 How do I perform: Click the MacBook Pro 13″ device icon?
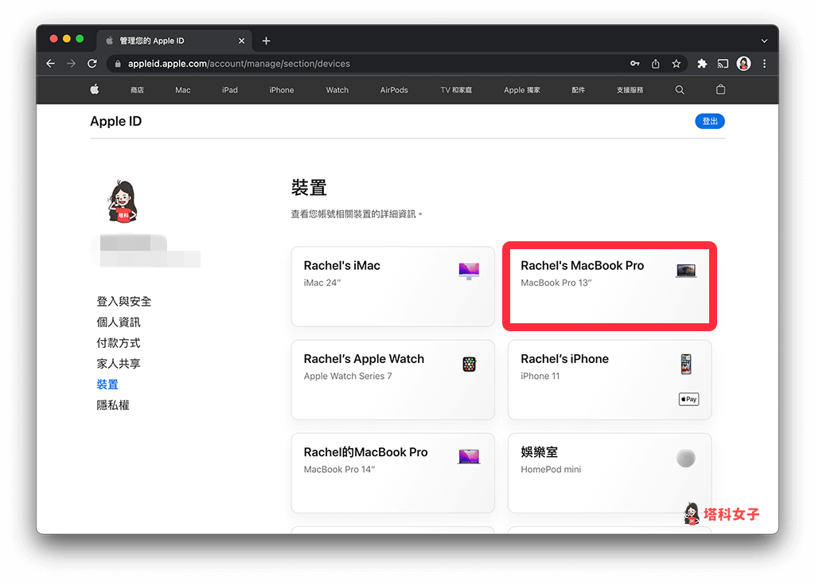pos(685,271)
